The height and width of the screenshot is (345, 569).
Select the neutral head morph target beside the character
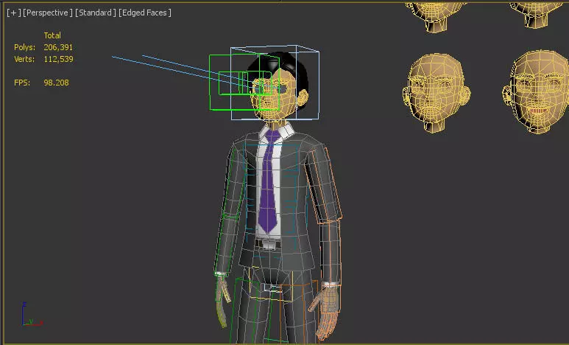pos(436,92)
